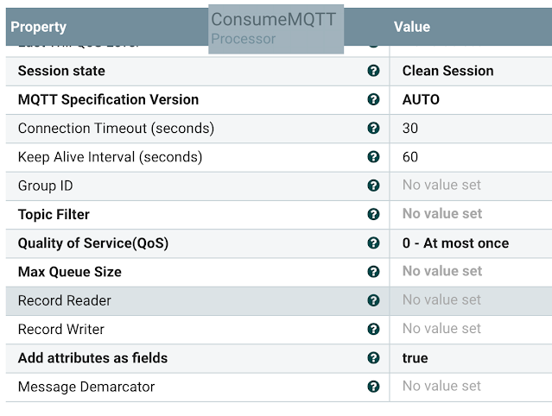
Task: Open the AUTO specification version value
Action: [x=421, y=99]
